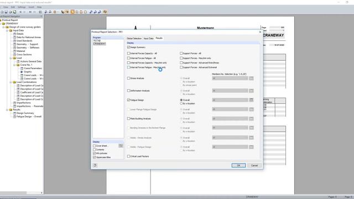The height and width of the screenshot is (199, 354).
Task: Collapse the Load tree node
Action: tap(11, 58)
